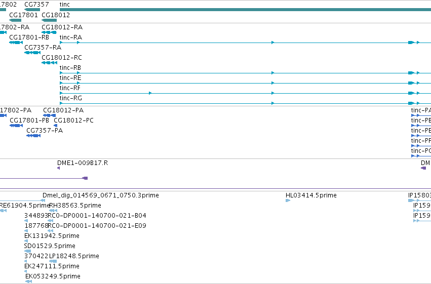This screenshot has height=284, width=431.
Task: Select the HL03414.5prime arrow glyph
Action: (x=288, y=200)
